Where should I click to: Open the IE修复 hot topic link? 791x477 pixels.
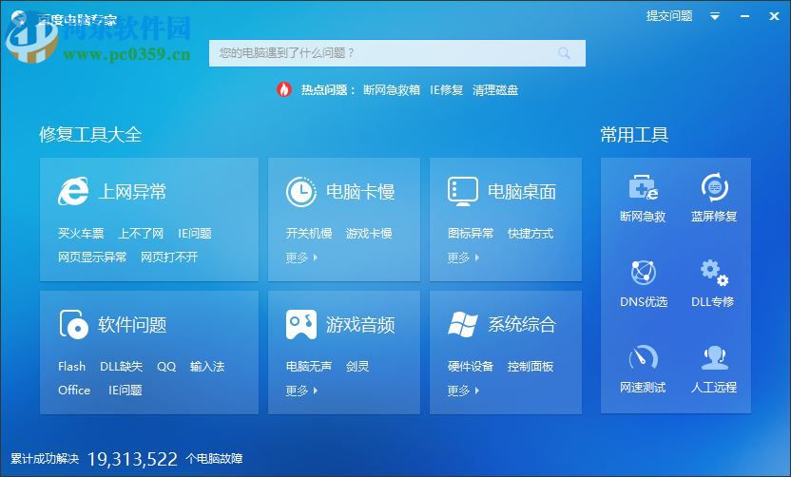click(447, 90)
